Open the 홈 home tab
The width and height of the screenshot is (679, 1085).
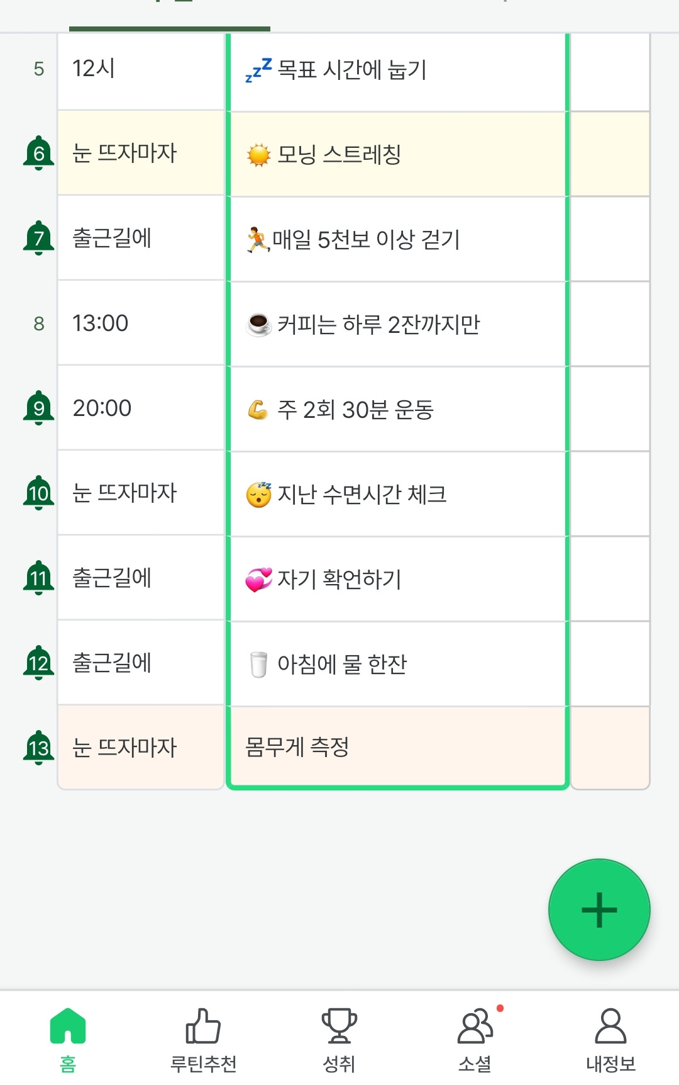coord(68,1039)
